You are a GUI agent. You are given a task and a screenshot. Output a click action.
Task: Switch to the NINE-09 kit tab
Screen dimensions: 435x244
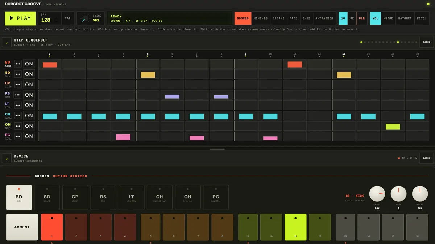(261, 18)
